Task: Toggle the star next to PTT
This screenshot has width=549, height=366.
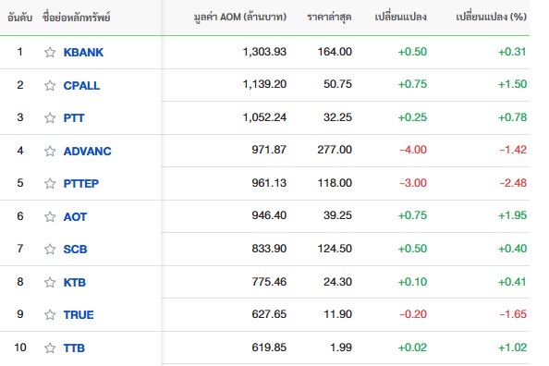Action: [50, 117]
